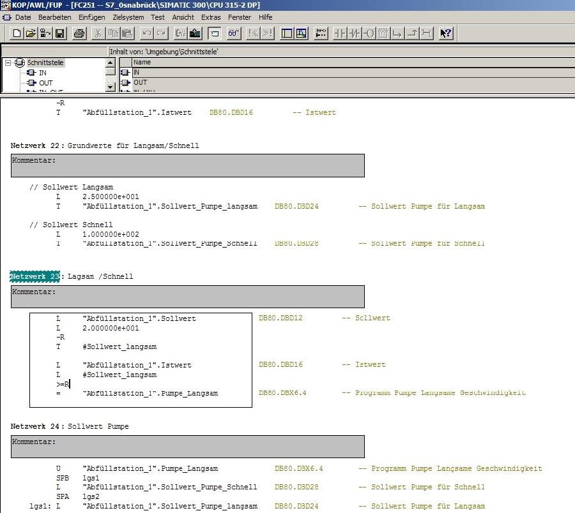The height and width of the screenshot is (513, 575).
Task: Click the Open file folder icon
Action: [x=31, y=33]
